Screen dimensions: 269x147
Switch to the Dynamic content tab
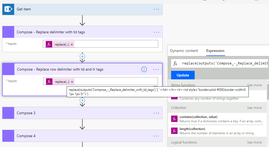184,51
